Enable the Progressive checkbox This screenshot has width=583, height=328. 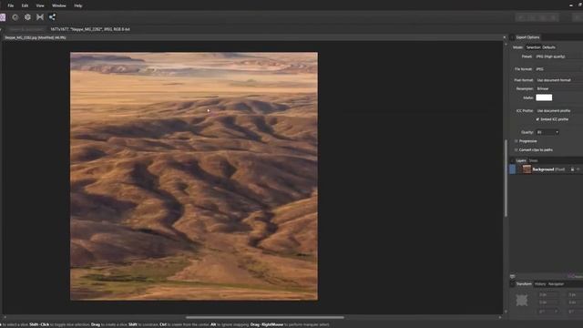(x=517, y=141)
